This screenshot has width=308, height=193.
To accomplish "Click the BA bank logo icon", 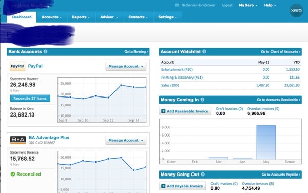I will coord(18,140).
